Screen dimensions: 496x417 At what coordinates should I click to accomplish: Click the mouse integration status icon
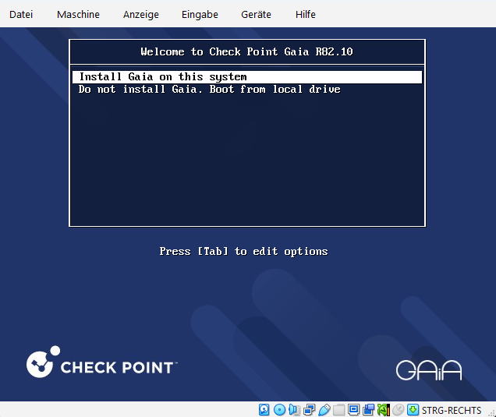(x=399, y=410)
